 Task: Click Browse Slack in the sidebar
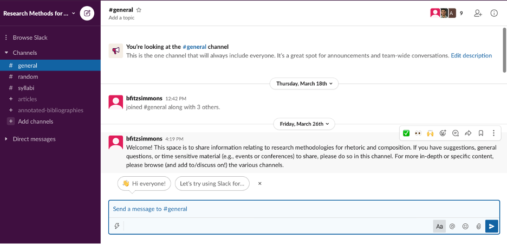click(30, 37)
